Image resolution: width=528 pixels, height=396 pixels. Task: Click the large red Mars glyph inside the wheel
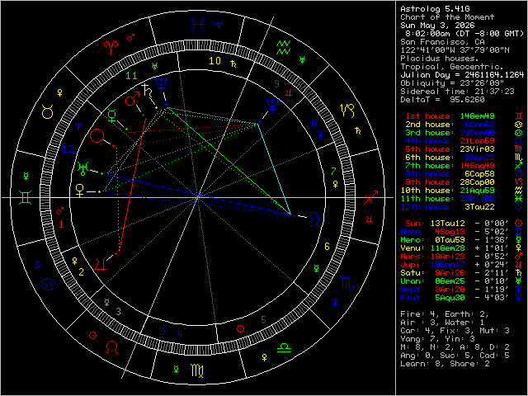(132, 98)
